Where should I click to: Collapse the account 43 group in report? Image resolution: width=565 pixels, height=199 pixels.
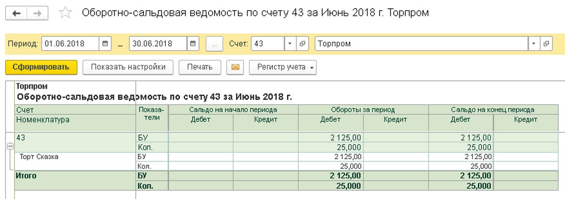coord(9,146)
